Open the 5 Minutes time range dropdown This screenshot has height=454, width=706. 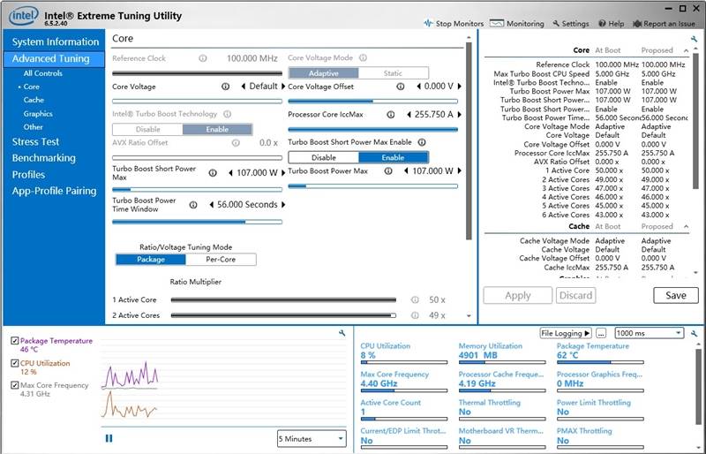[x=311, y=438]
